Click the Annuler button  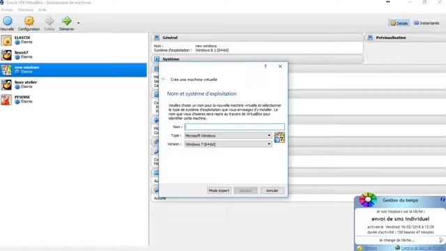pos(272,190)
